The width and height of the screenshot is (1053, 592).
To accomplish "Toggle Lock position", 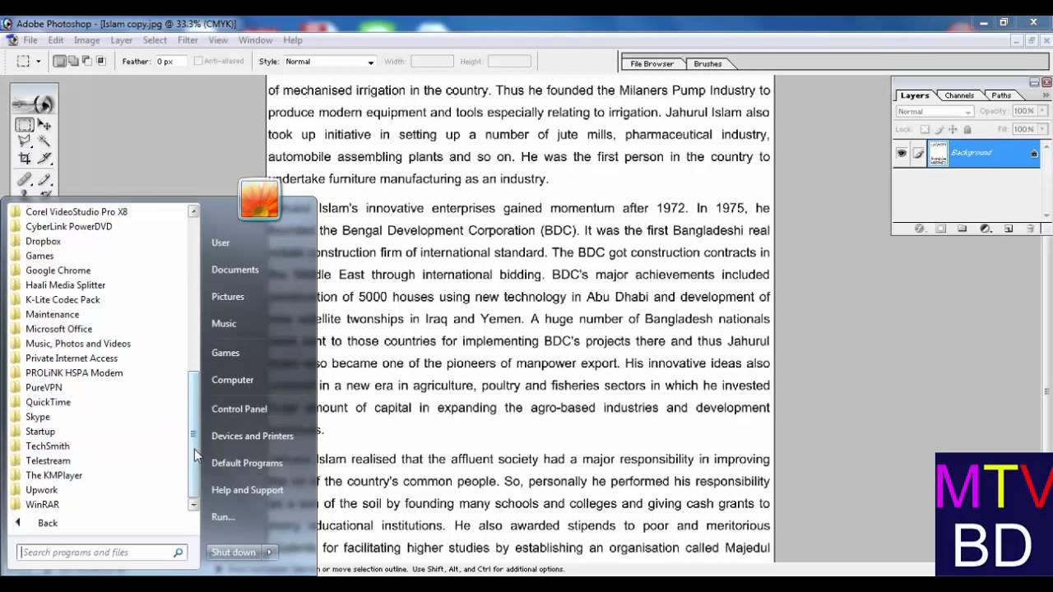I will point(953,129).
